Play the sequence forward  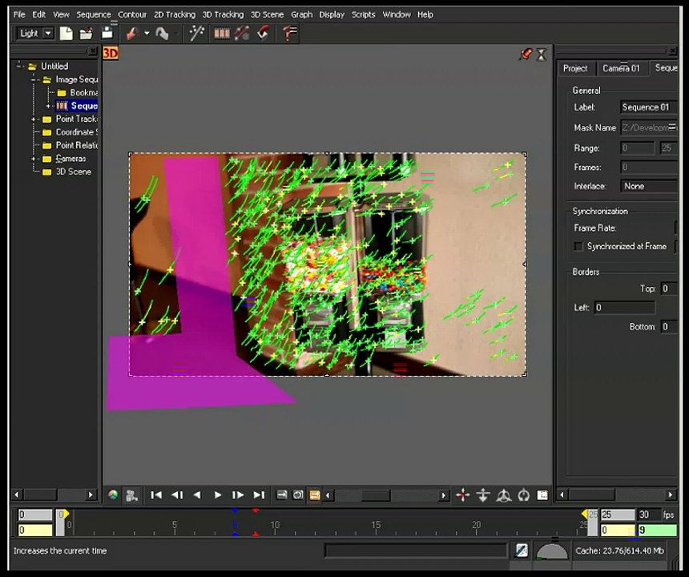point(217,495)
